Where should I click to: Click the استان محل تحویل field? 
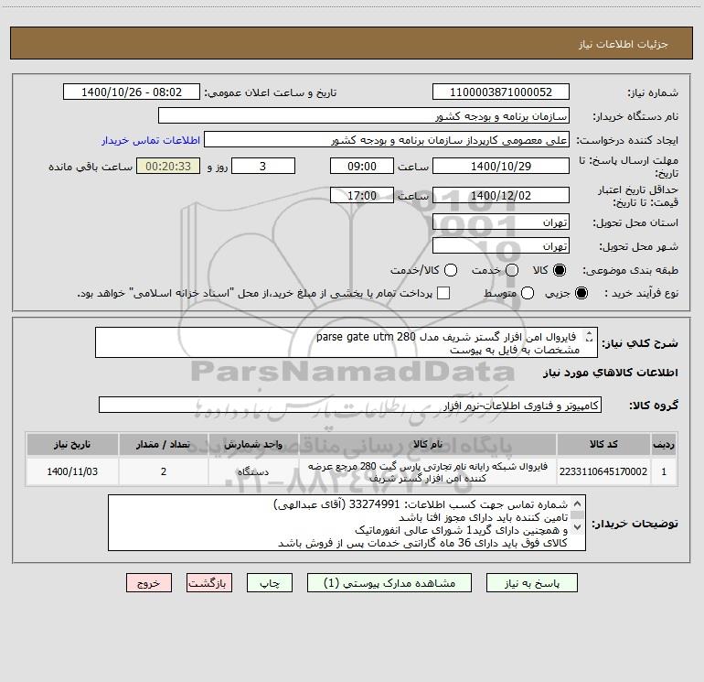[x=501, y=222]
